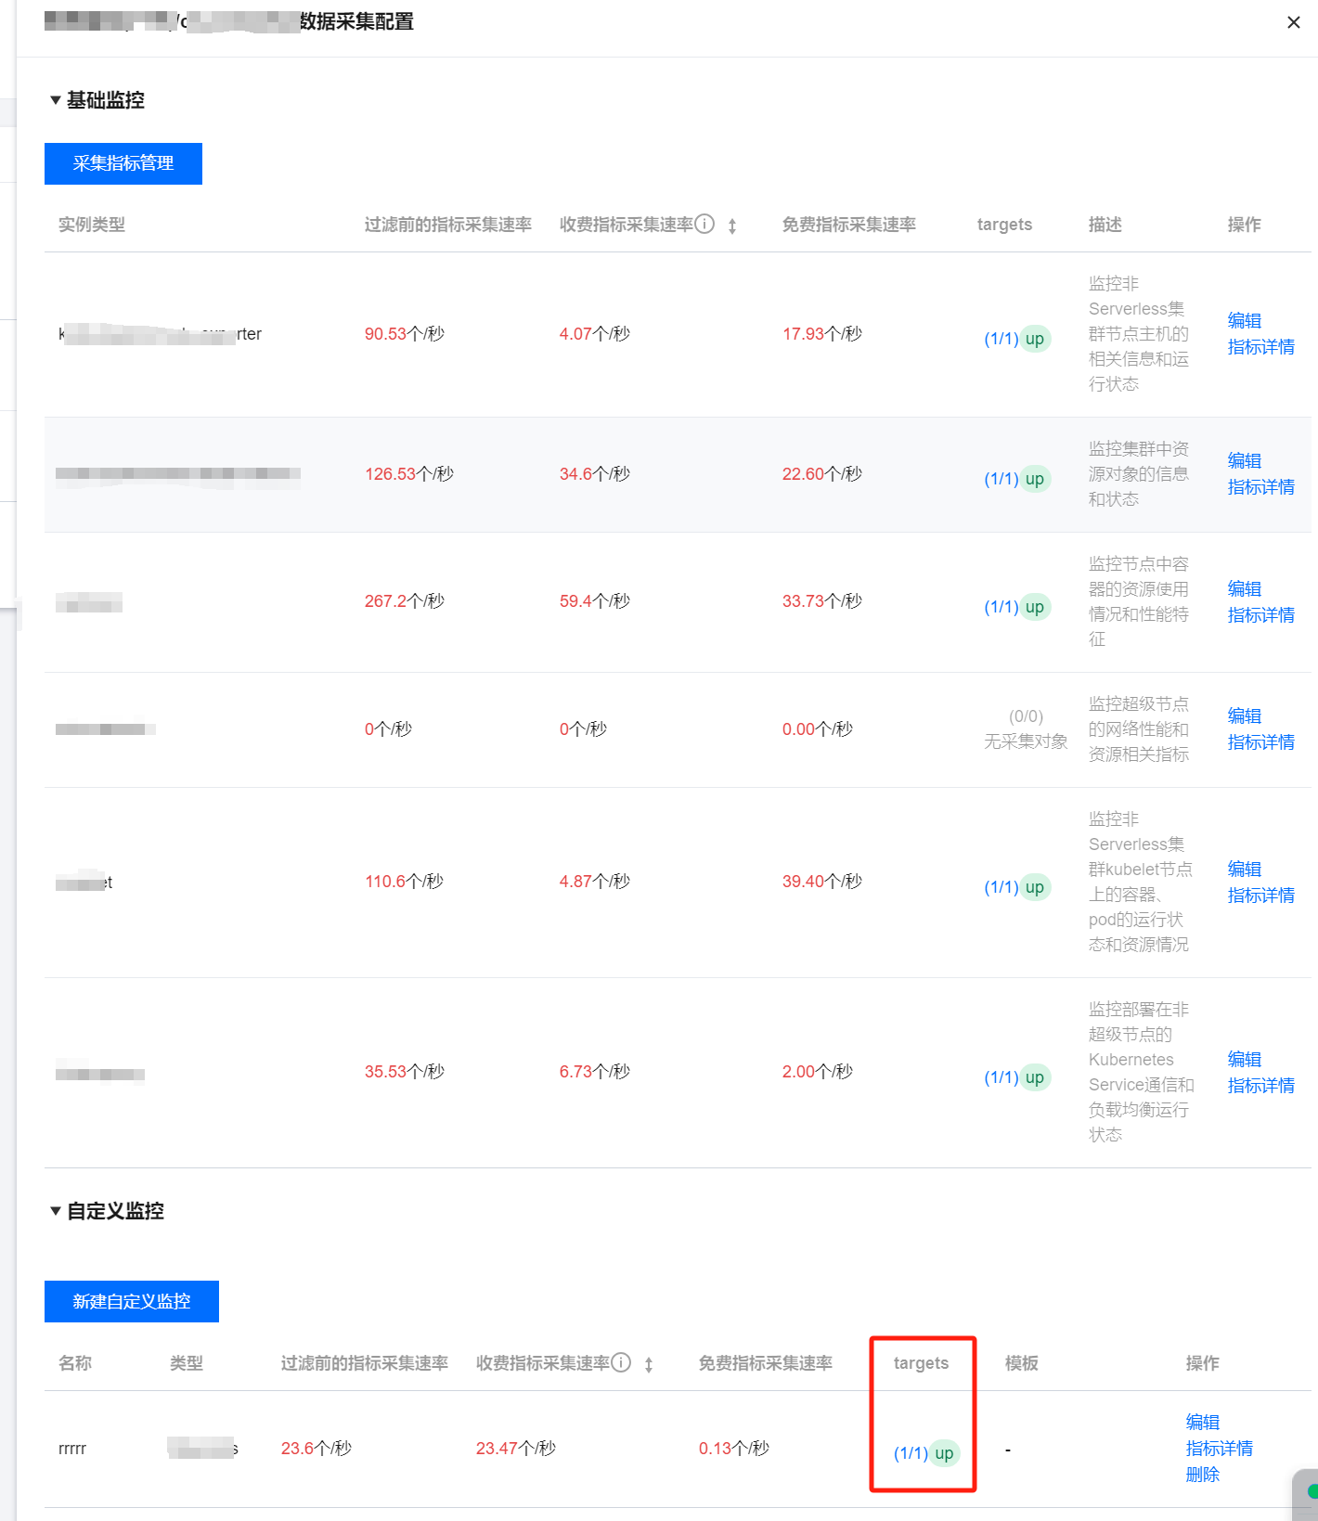Screen dimensions: 1318x1521
Task: Sort 基础监控 table by 收费指标采集速率
Action: pos(732,226)
